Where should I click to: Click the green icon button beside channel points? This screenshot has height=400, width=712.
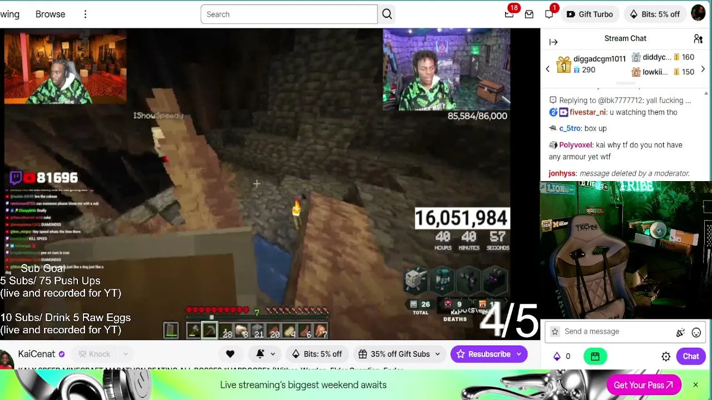coord(595,356)
